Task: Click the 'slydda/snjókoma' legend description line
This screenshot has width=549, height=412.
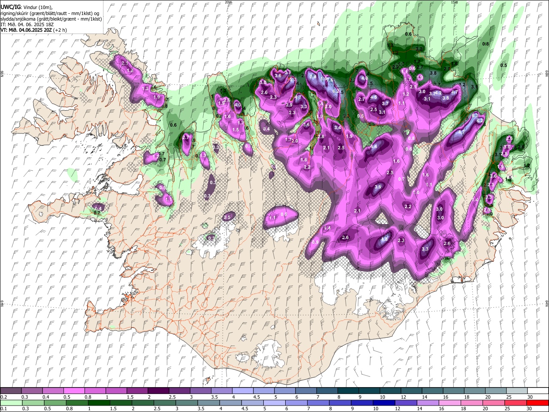Action: pos(51,19)
